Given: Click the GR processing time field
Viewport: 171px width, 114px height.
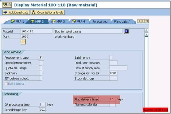Looking at the screenshot, I should [x=42, y=105].
